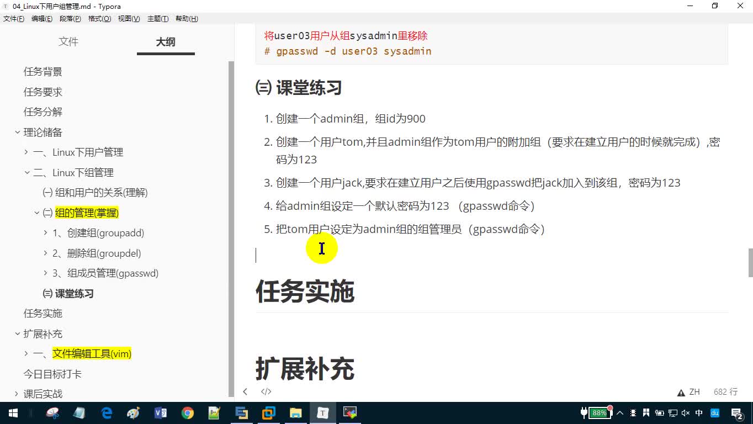Open the 编辑(E) menu
Viewport: 753px width, 424px height.
42,19
